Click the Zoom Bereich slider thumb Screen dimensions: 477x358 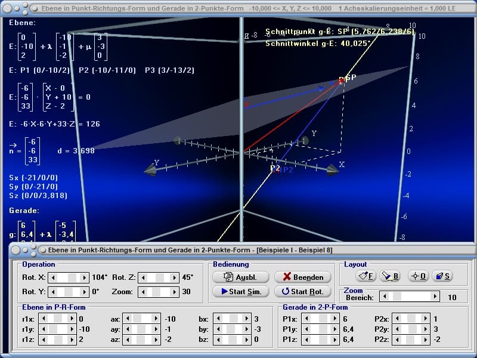[397, 296]
